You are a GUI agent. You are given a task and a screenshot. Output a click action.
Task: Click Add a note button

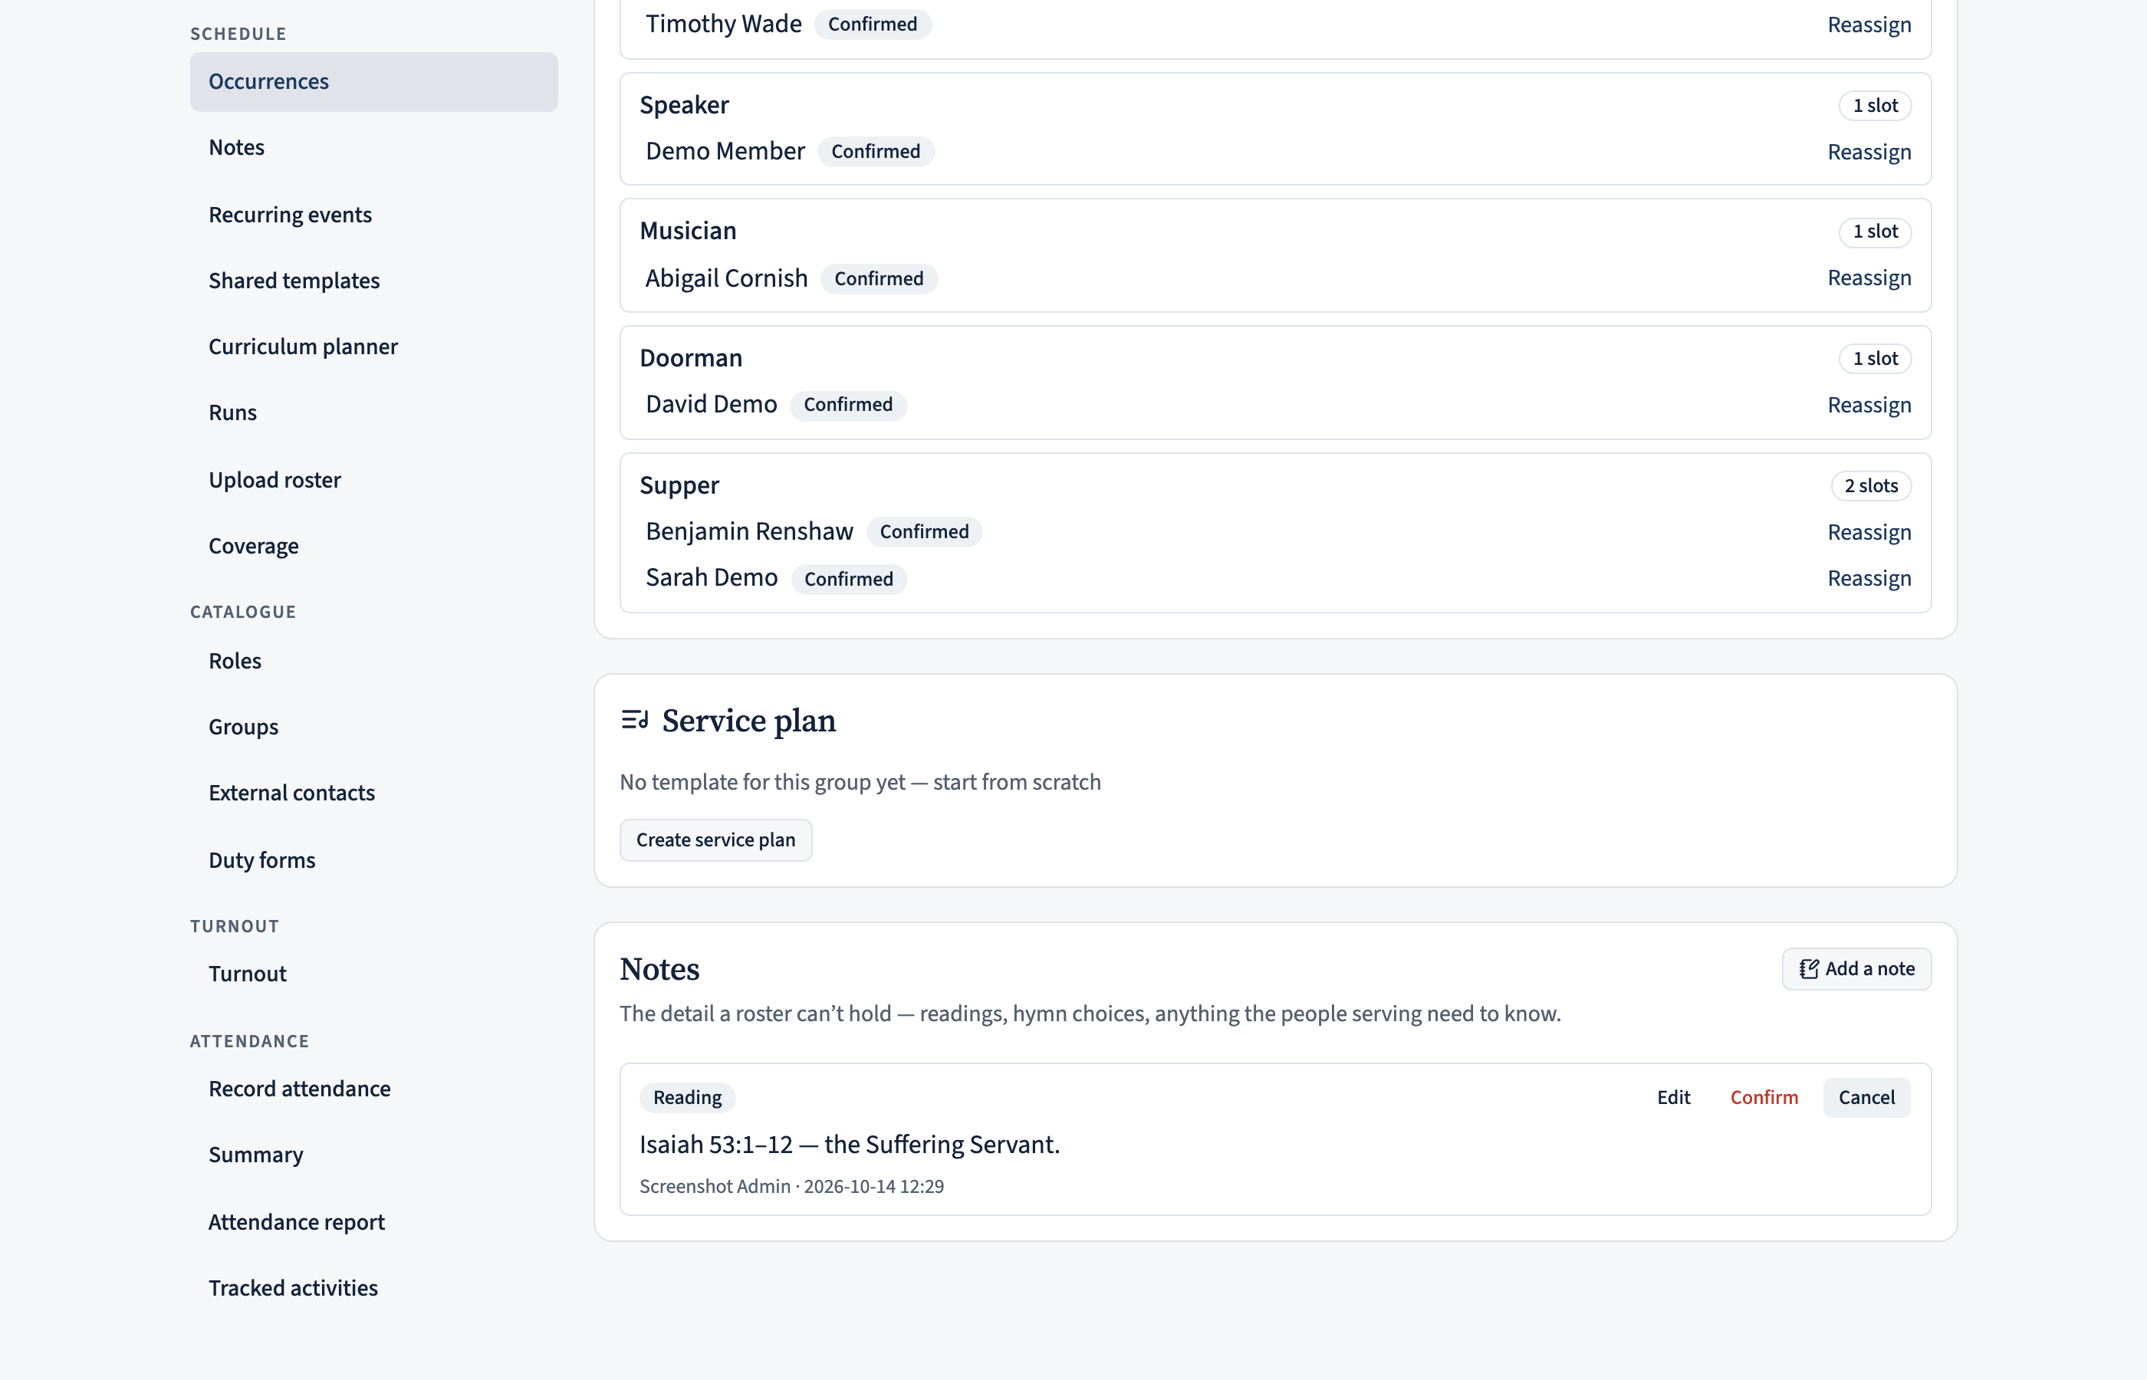1856,969
